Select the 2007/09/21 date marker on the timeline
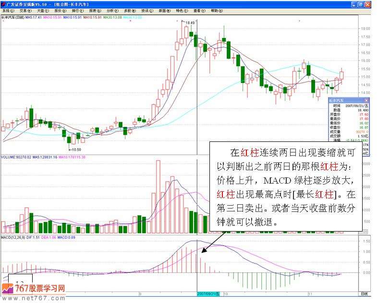This screenshot has height=303, width=378. click(x=207, y=292)
